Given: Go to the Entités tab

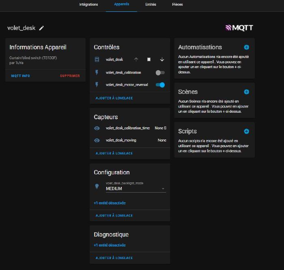Looking at the screenshot, I should click(151, 4).
